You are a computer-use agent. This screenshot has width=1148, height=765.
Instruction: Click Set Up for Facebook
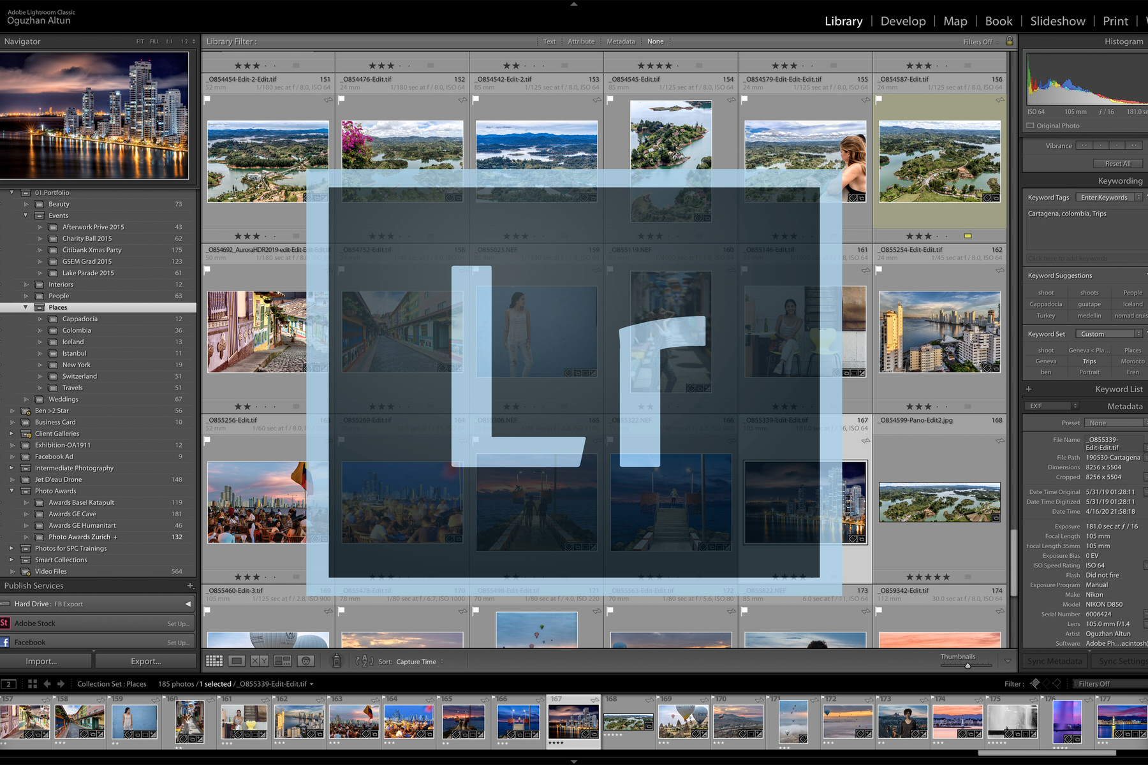coord(178,643)
